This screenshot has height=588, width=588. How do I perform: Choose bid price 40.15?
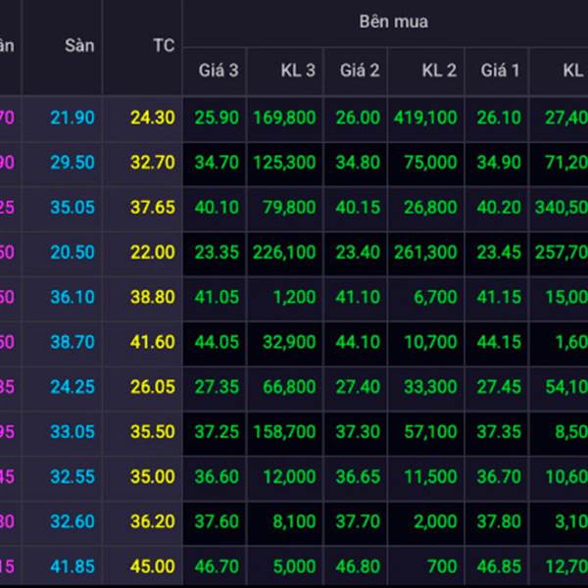pos(360,207)
